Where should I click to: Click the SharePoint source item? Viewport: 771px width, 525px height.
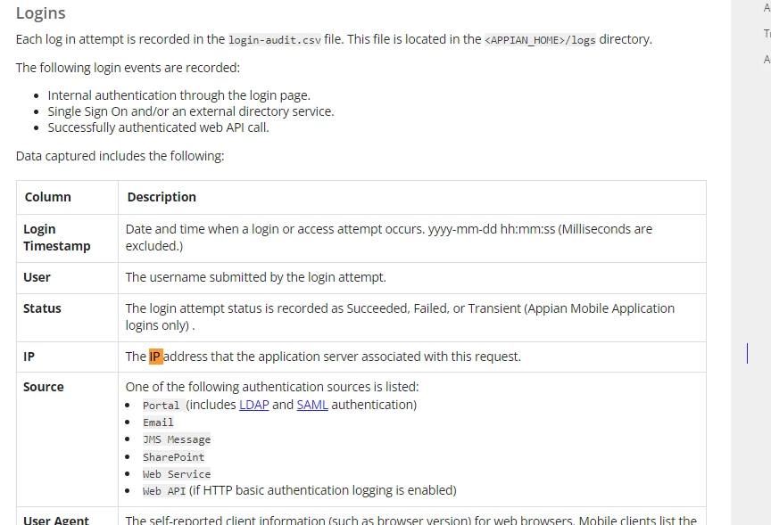(x=174, y=457)
